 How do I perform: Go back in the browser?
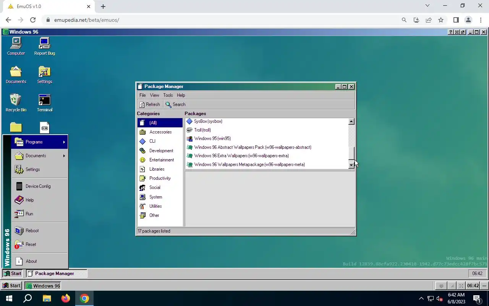pos(8,20)
